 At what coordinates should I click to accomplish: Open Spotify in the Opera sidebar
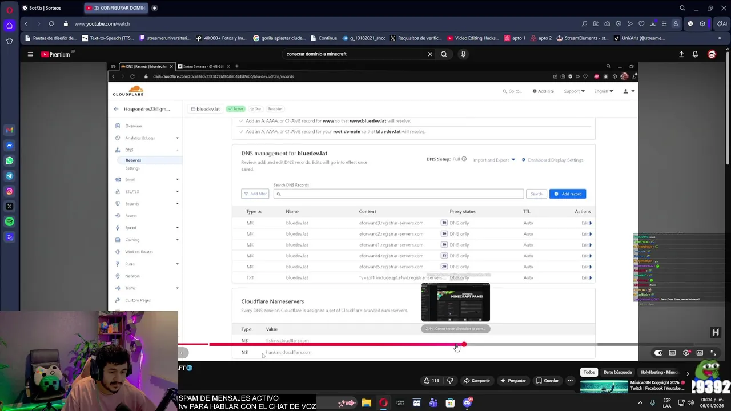coord(9,221)
